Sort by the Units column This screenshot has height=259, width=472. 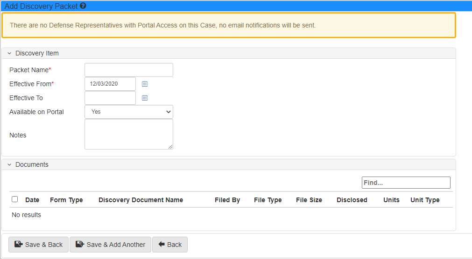pos(391,200)
